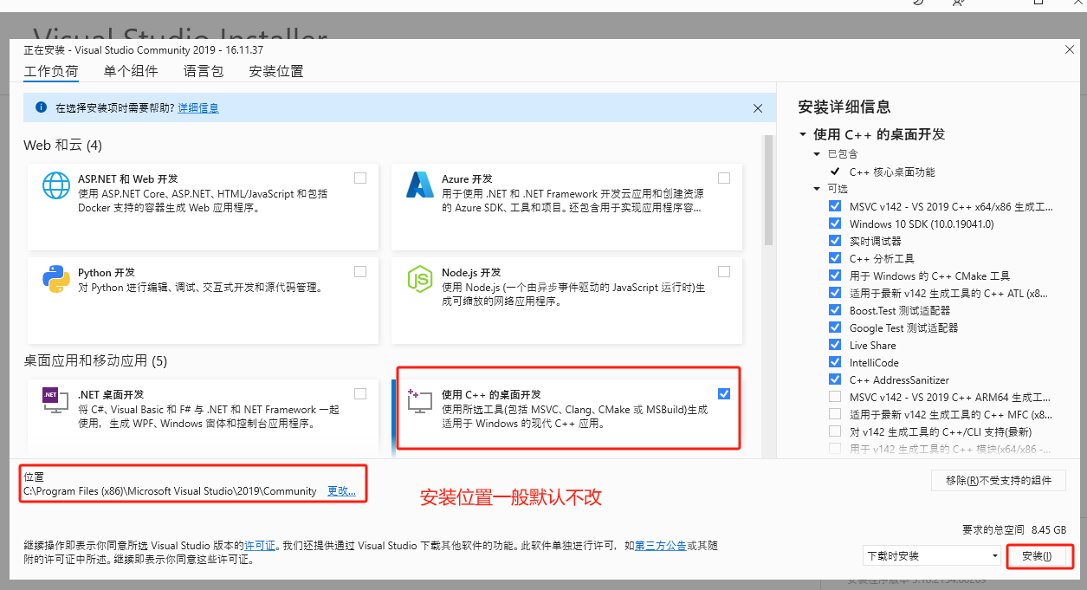Collapse the 已包含 tree group
This screenshot has width=1087, height=590.
(817, 154)
